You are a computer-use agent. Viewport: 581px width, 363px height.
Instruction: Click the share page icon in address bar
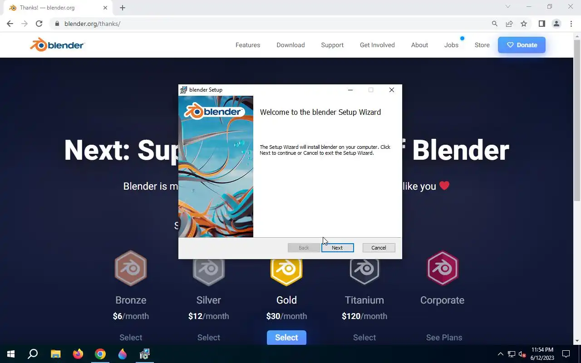[x=509, y=24]
